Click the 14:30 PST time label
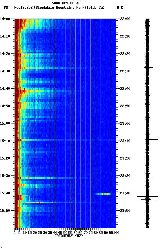 (5, 71)
